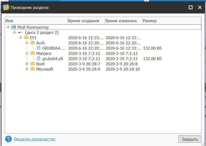Viewport: 206px width, 146px height.
Task: Click Manjaro creation time 2020-3-10 7:2:12
Action: (x=84, y=53)
